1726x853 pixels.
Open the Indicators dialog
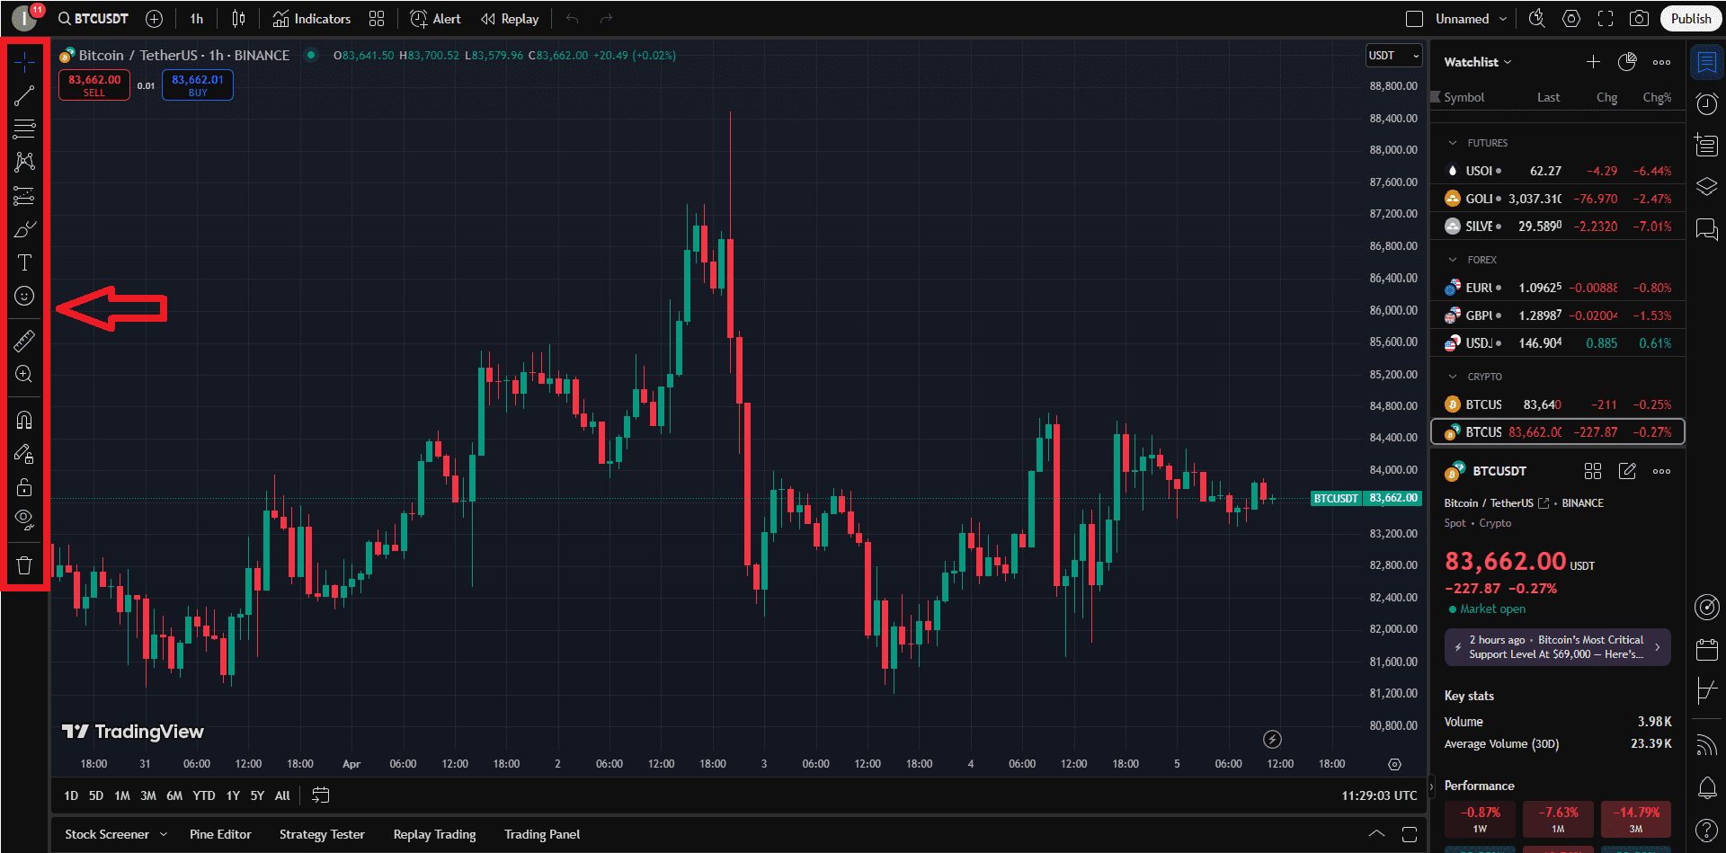click(311, 19)
